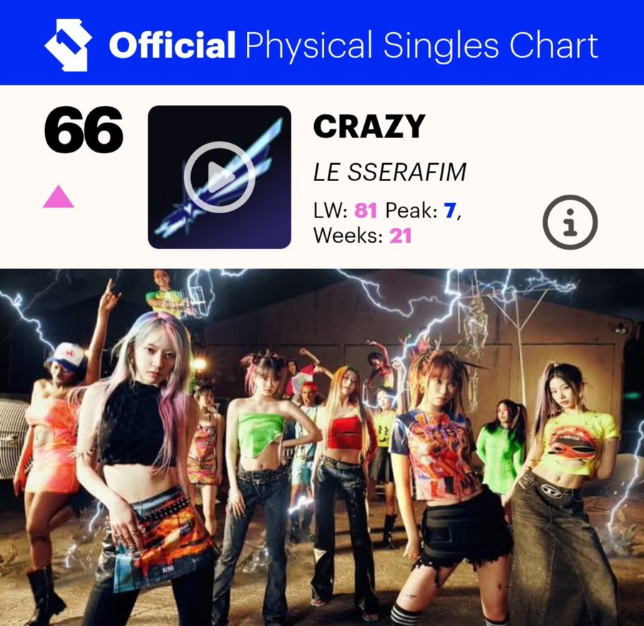Click the Physical Singles Chart heading

pyautogui.click(x=421, y=46)
